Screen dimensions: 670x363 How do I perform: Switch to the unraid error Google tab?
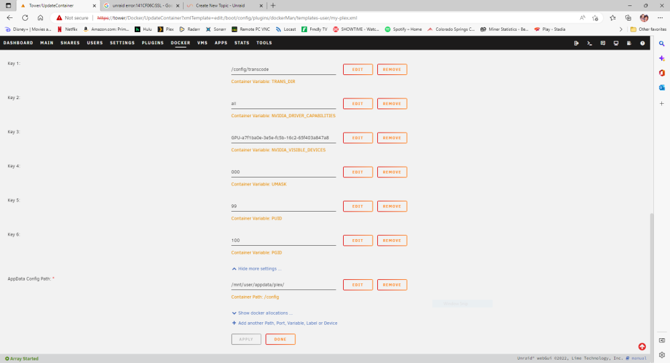point(141,5)
